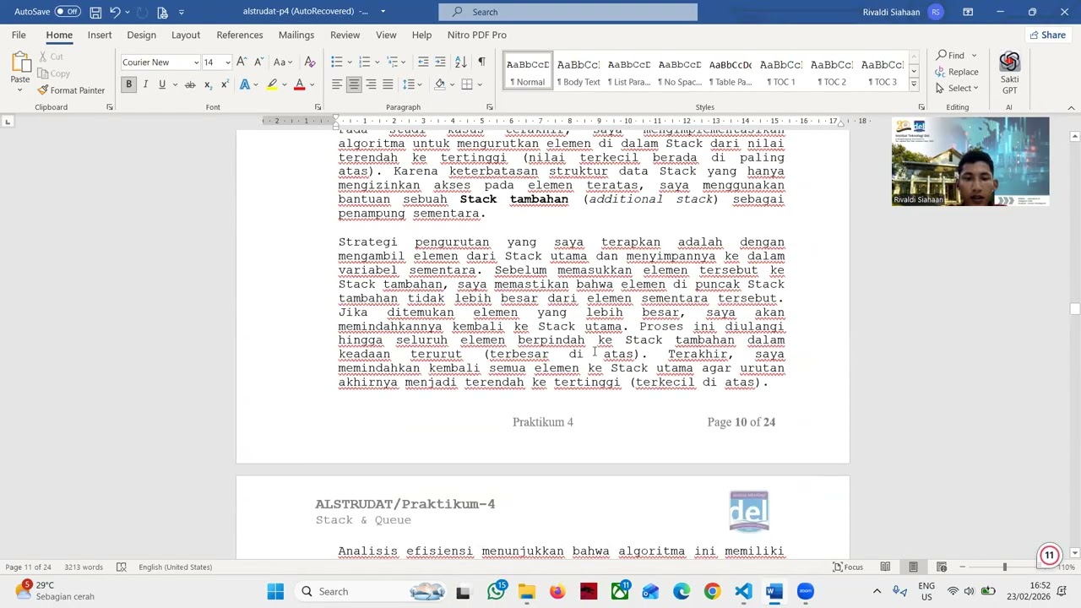Increase font size with Grow Font icon
The width and height of the screenshot is (1081, 608).
click(x=242, y=62)
